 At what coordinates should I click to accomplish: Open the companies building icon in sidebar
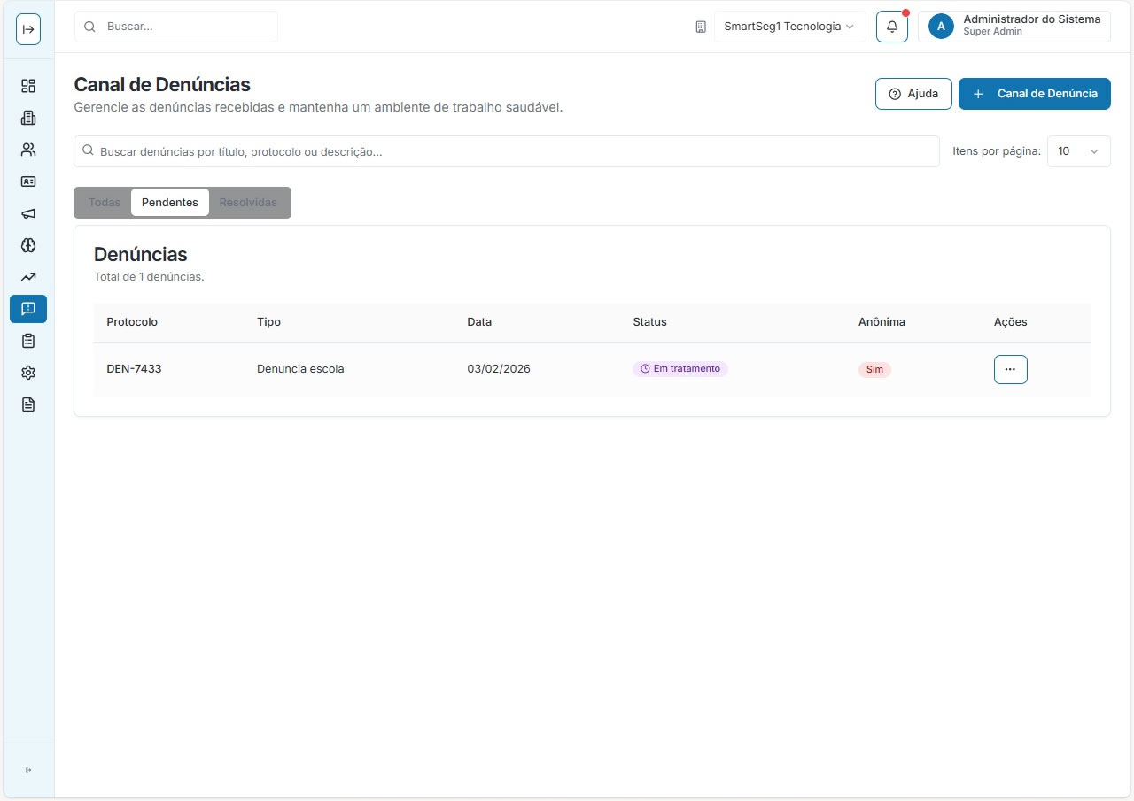coord(28,118)
